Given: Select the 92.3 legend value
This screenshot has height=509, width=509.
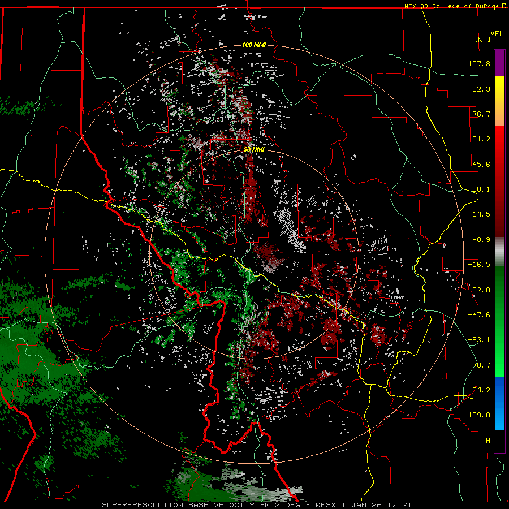Looking at the screenshot, I should point(481,89).
